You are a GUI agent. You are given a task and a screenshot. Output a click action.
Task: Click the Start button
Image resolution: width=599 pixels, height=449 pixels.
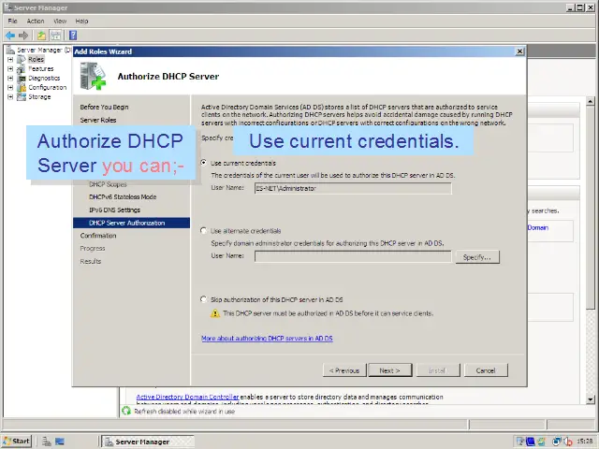tap(17, 442)
